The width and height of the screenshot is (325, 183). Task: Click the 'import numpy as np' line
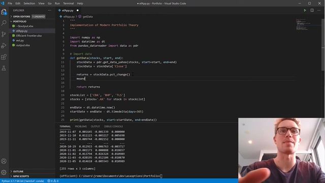85,38
